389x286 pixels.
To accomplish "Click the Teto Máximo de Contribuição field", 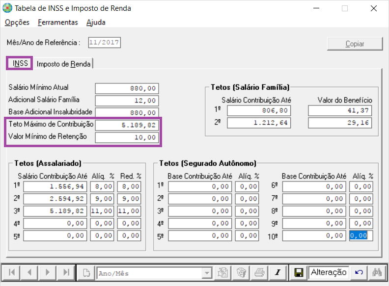I will tap(127, 125).
